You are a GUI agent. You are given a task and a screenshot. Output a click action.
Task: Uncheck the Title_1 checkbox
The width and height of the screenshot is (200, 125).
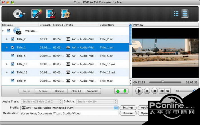coord(13,47)
